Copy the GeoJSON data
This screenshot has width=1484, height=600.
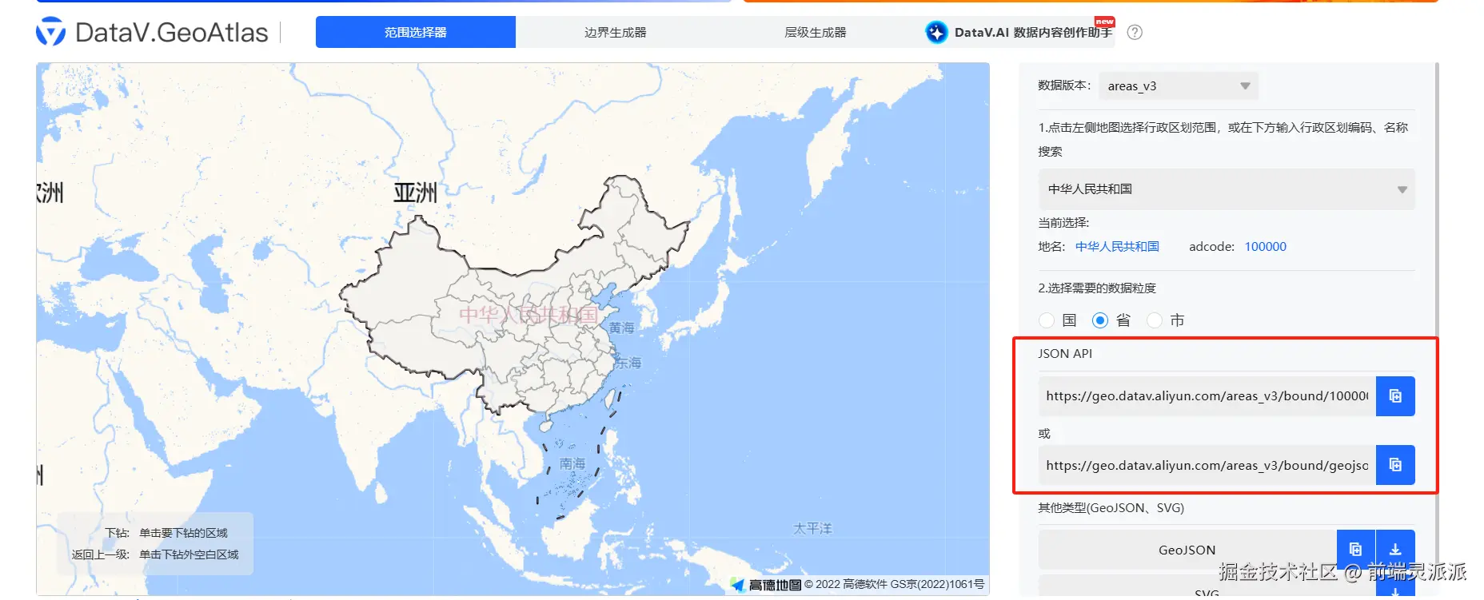1355,550
